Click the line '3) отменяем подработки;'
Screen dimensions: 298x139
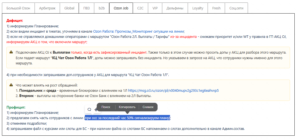click(x=27, y=124)
